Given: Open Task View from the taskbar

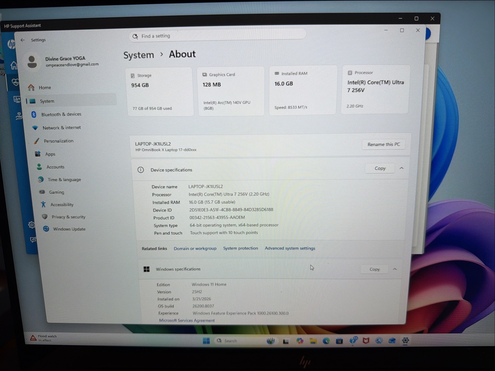Looking at the screenshot, I should (x=286, y=341).
